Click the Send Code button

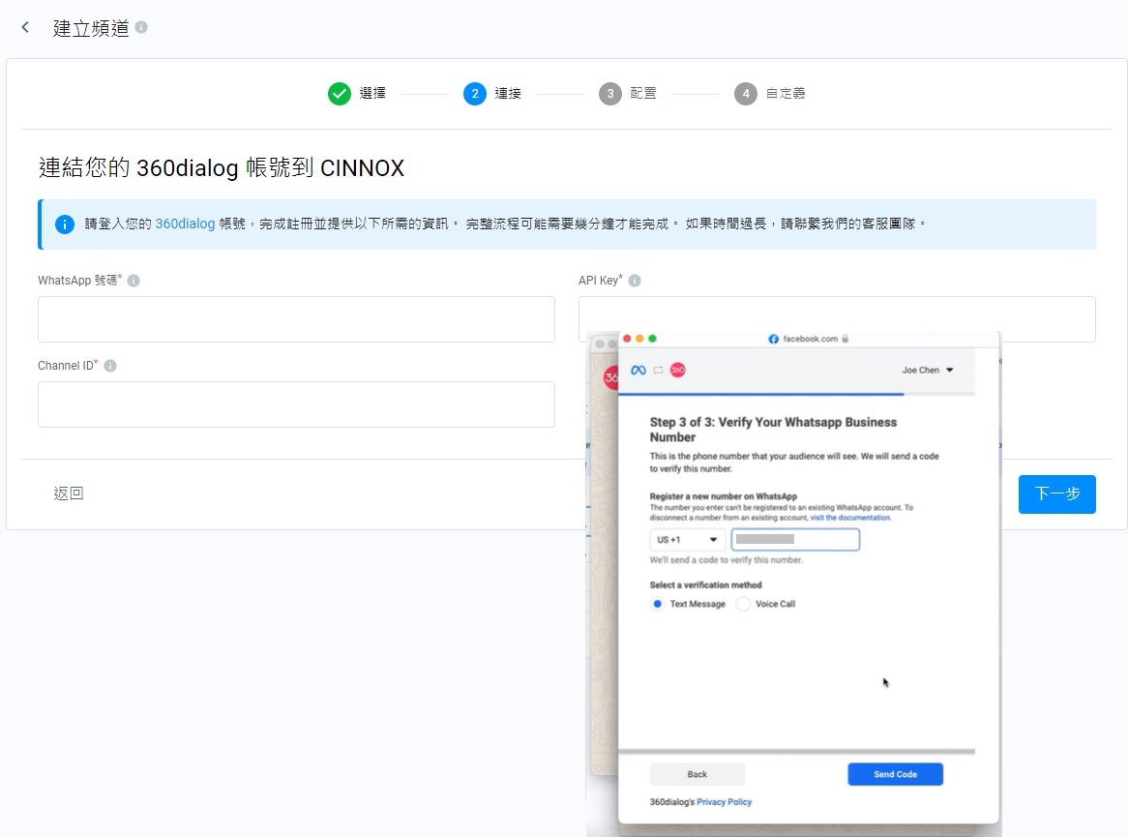tap(895, 774)
